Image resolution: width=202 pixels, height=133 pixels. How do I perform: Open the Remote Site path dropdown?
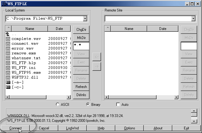pyautogui.click(x=193, y=18)
